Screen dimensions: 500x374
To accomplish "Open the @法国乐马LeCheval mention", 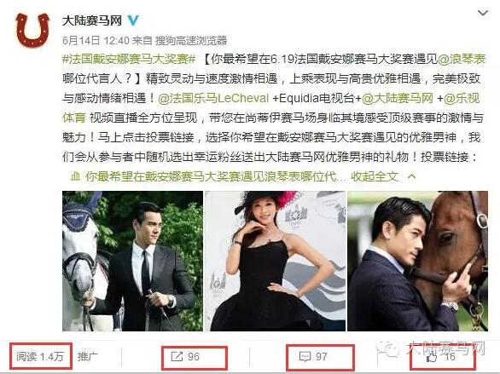I will click(213, 98).
